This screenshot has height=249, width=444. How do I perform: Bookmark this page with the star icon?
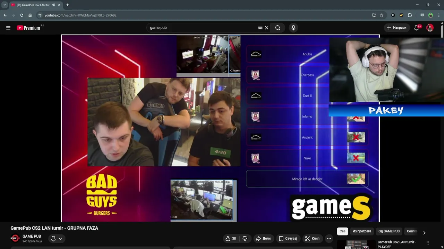pos(382,15)
